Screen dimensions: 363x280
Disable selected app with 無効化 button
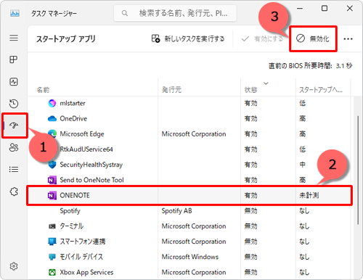313,38
